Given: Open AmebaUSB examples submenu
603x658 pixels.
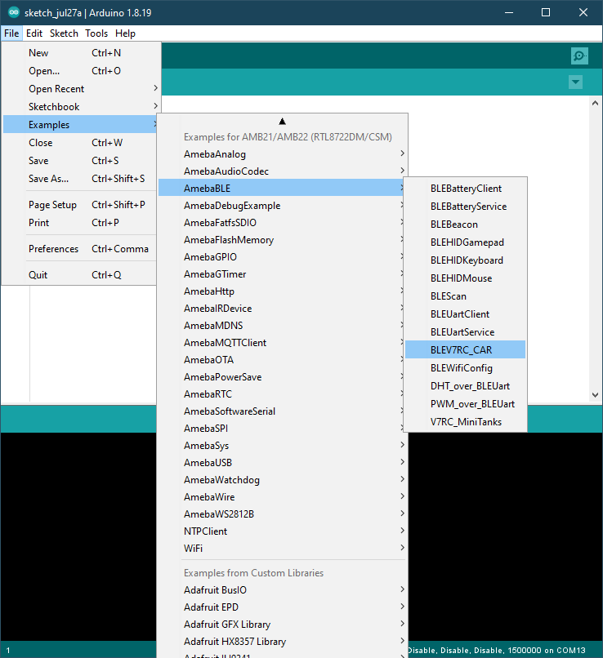Looking at the screenshot, I should coord(282,463).
